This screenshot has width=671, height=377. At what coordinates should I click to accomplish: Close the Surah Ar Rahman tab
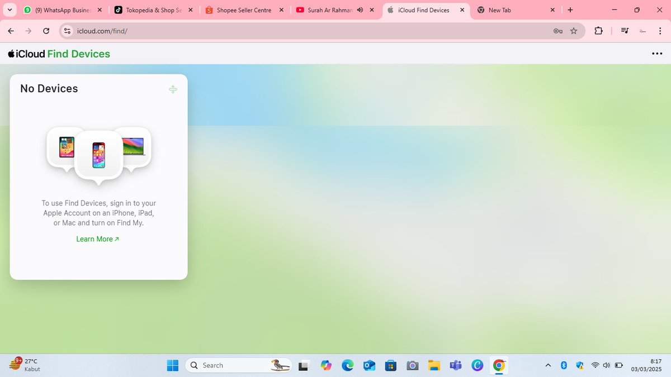[372, 10]
